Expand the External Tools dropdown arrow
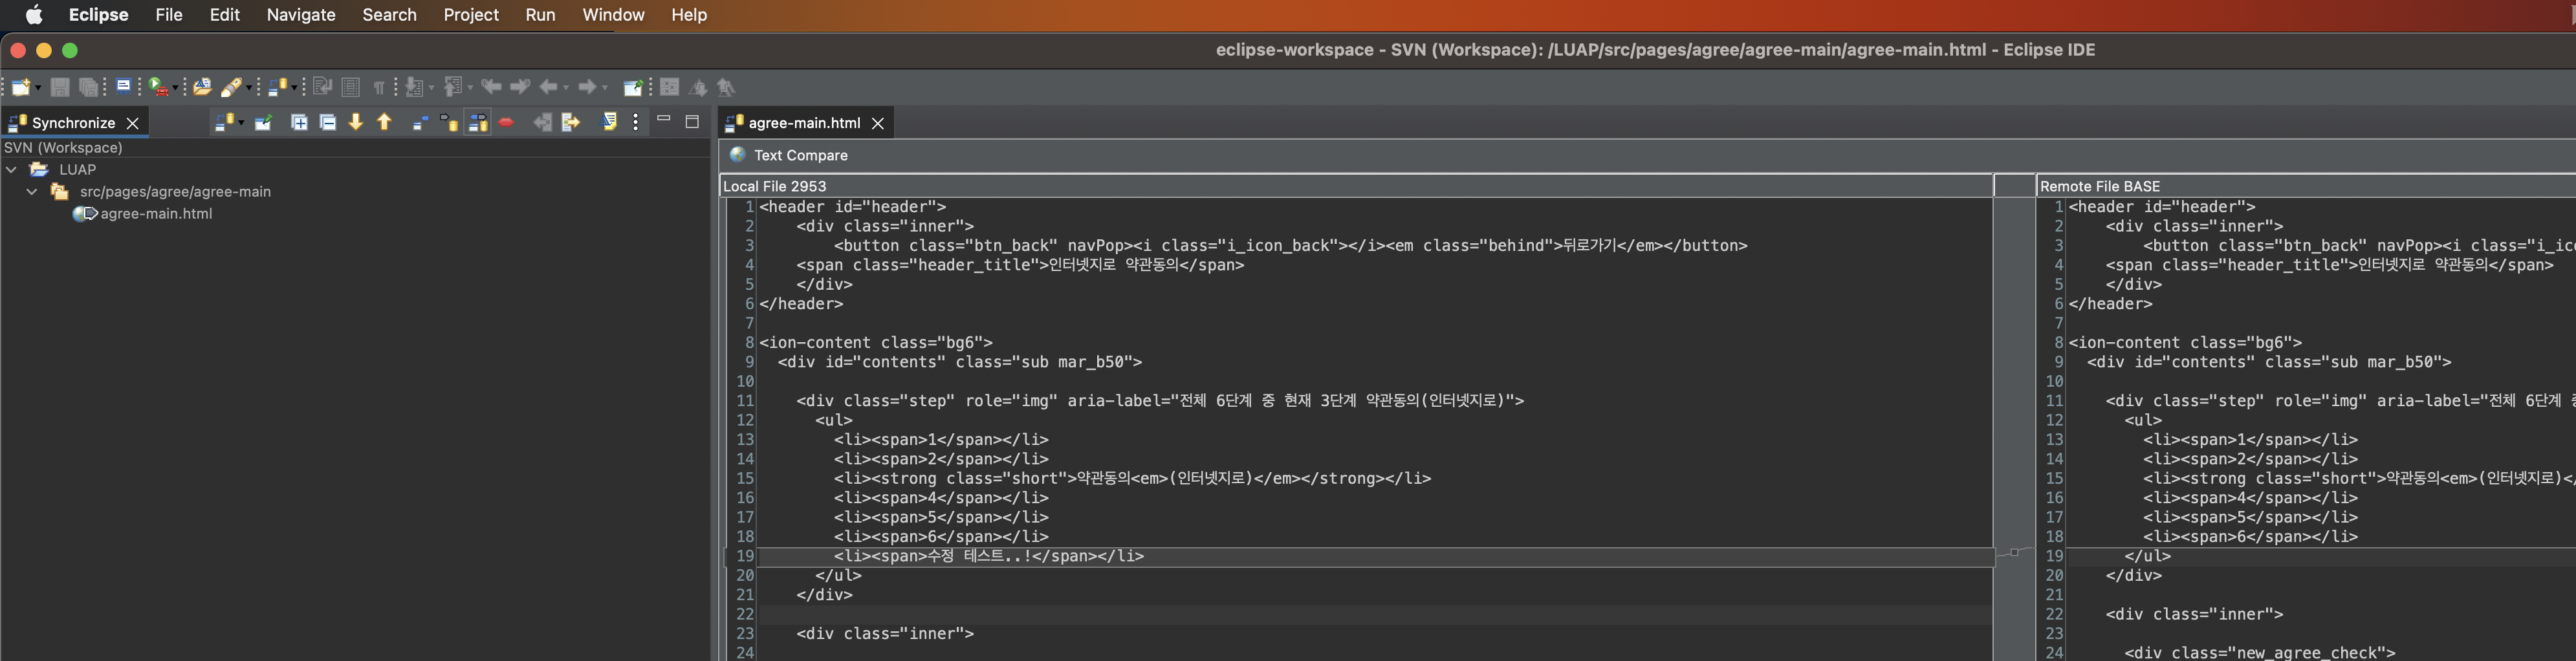This screenshot has width=2576, height=661. (x=175, y=88)
